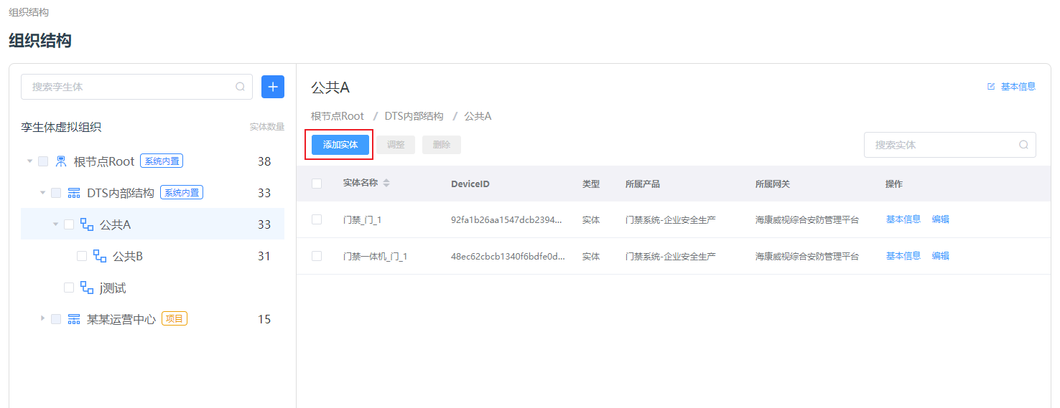Viewport: 1060px width, 408px height.
Task: Click the 系统内置 tag beside DTS内部结构
Action: click(x=182, y=193)
